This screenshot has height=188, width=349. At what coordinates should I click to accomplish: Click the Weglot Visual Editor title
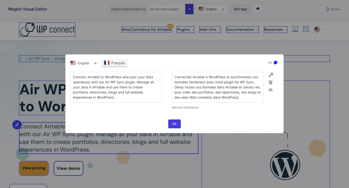tap(27, 9)
